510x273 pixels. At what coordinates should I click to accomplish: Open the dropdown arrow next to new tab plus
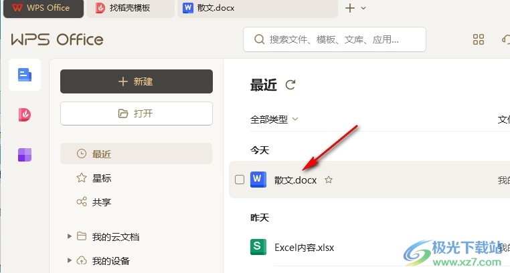coord(363,8)
